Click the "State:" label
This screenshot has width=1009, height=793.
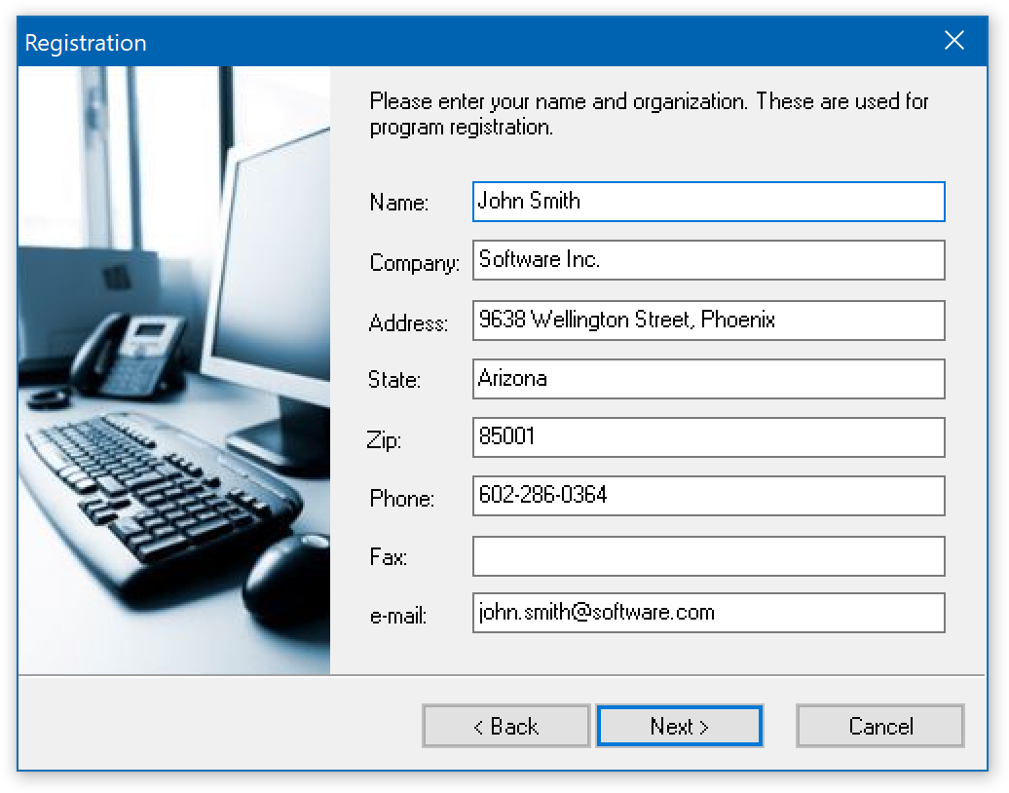(394, 380)
